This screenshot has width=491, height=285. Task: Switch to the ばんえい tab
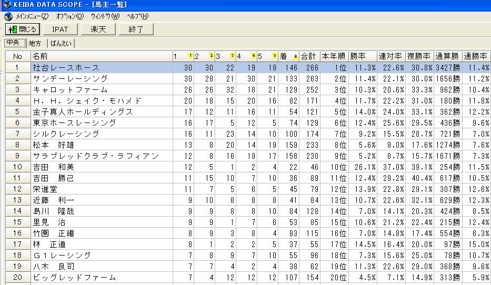61,44
